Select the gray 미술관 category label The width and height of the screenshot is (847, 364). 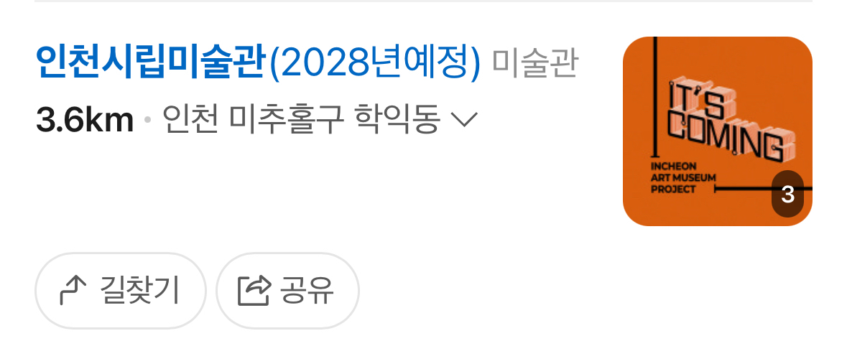coord(534,64)
